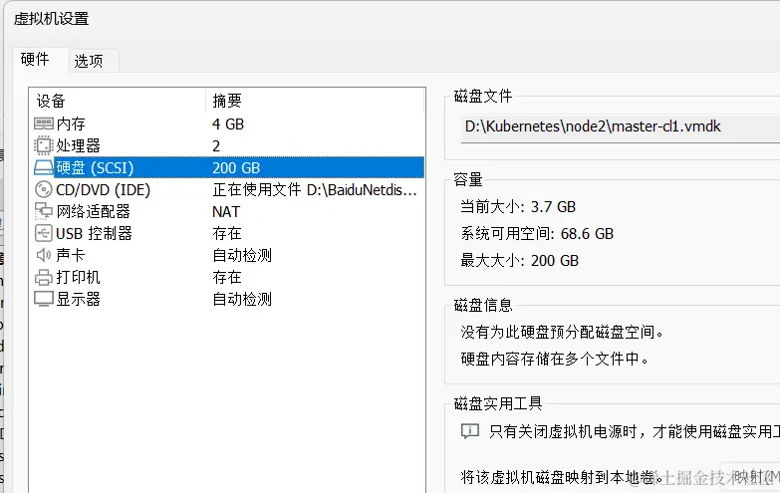This screenshot has width=780, height=493.
Task: Click the 最大大小: 200 GB text
Action: pos(520,260)
